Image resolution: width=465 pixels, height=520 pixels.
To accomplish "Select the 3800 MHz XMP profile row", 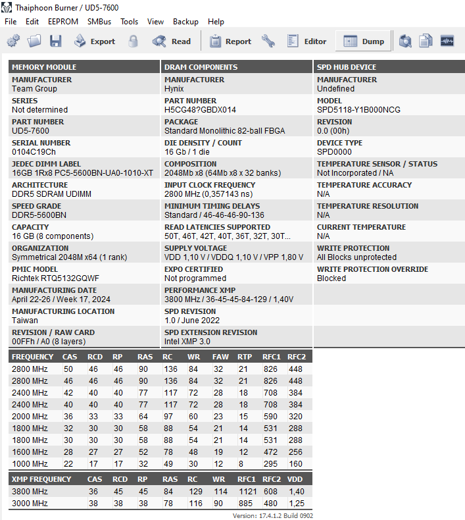I will point(160,492).
